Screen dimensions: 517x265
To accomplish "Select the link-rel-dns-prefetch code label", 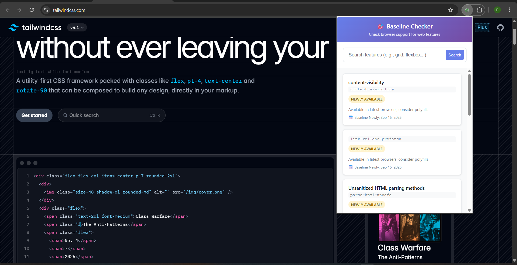I will [376, 139].
